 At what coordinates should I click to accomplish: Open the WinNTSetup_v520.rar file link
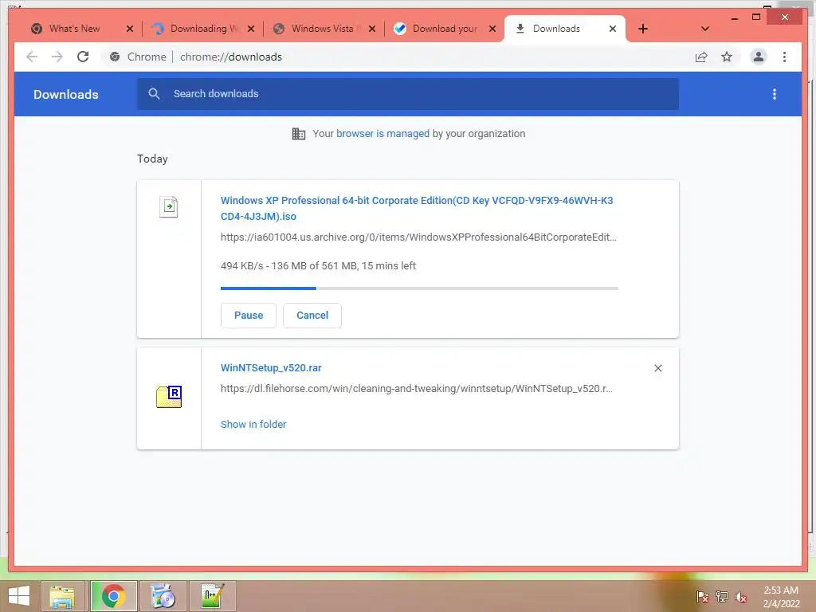(x=271, y=368)
